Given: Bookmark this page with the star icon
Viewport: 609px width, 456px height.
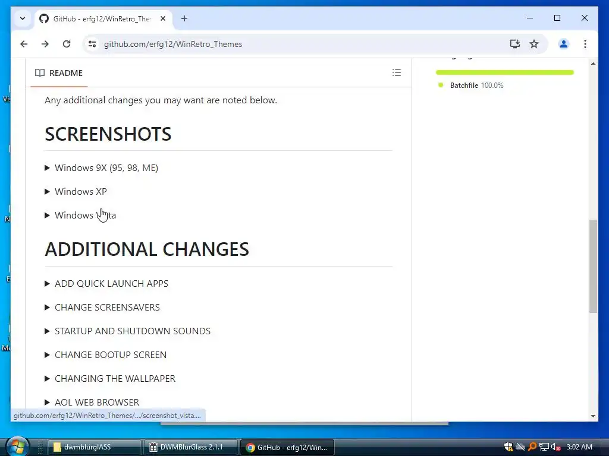Looking at the screenshot, I should 534,44.
